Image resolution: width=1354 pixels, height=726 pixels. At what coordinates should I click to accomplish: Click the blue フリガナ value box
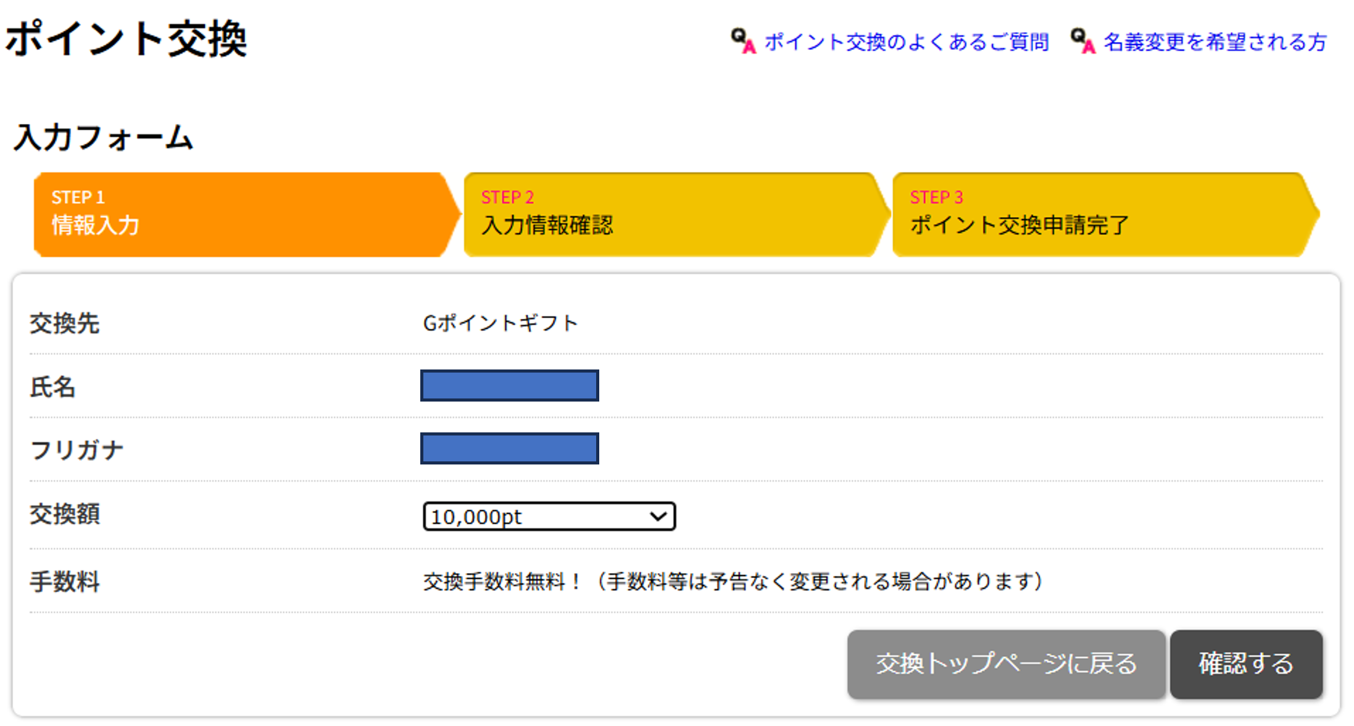(509, 448)
